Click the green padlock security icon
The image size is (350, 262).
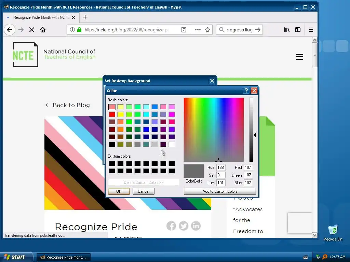[x=79, y=30]
